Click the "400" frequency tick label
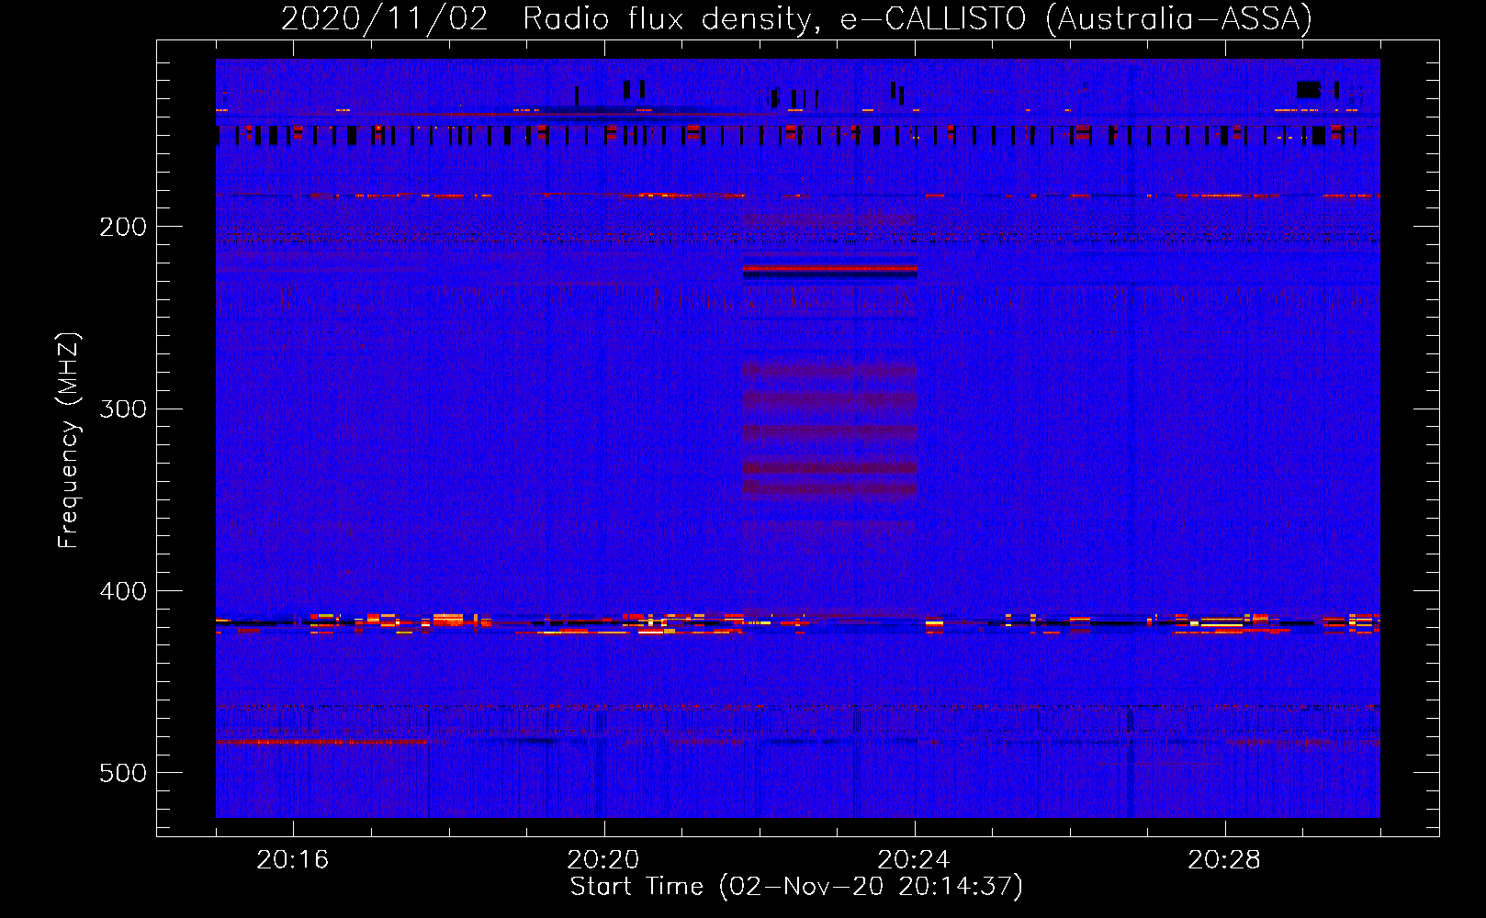The width and height of the screenshot is (1486, 918). point(122,591)
